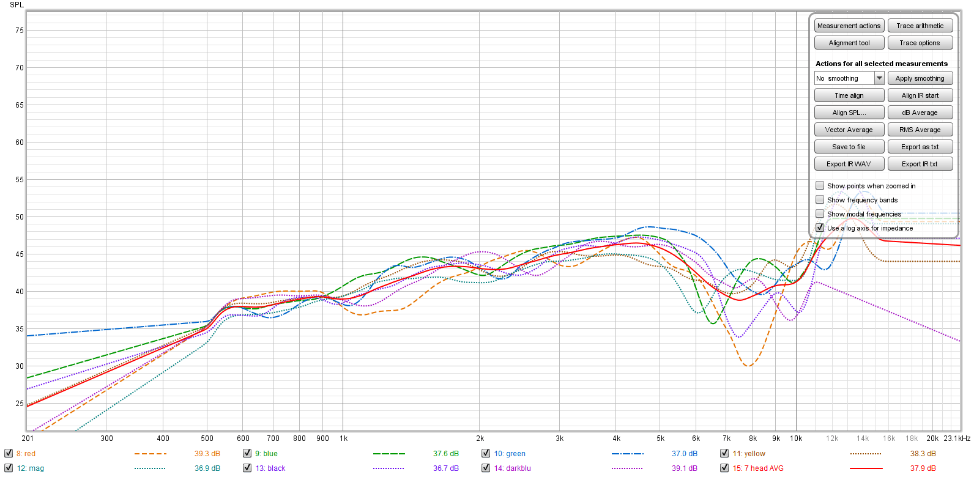The image size is (974, 477).
Task: Click the solid red line sample for 7 head AVG
Action: click(x=866, y=468)
